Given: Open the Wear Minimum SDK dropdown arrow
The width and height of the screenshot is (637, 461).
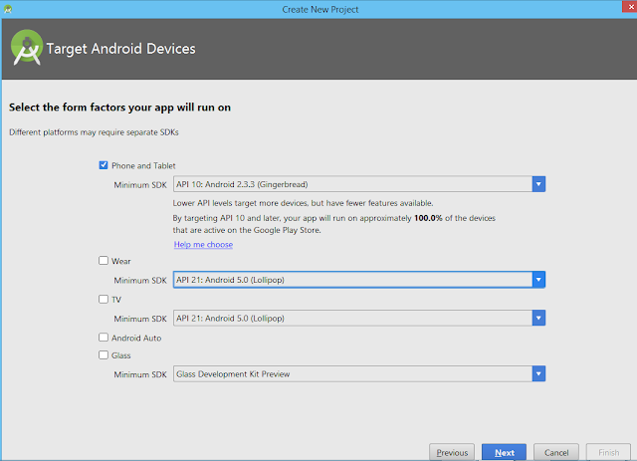Looking at the screenshot, I should [538, 280].
